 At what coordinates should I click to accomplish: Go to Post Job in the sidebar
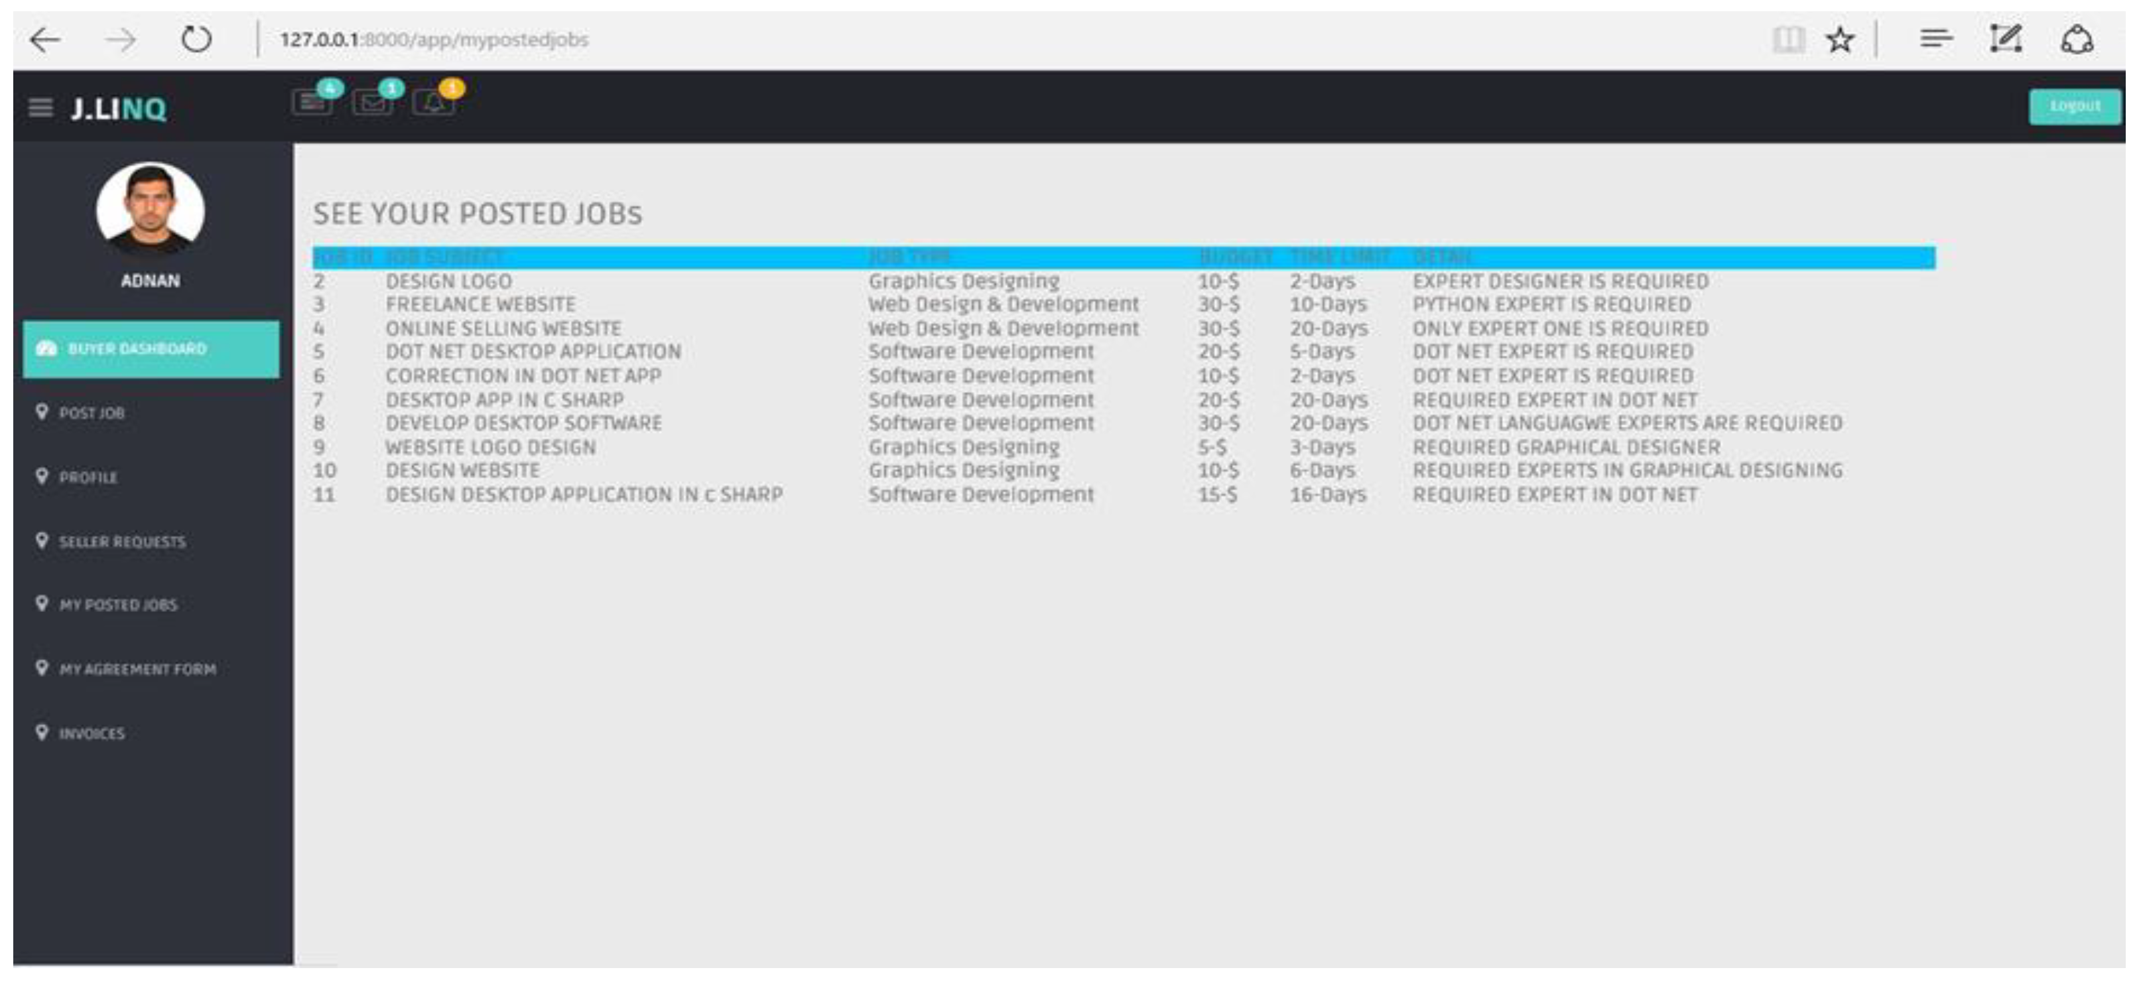92,412
